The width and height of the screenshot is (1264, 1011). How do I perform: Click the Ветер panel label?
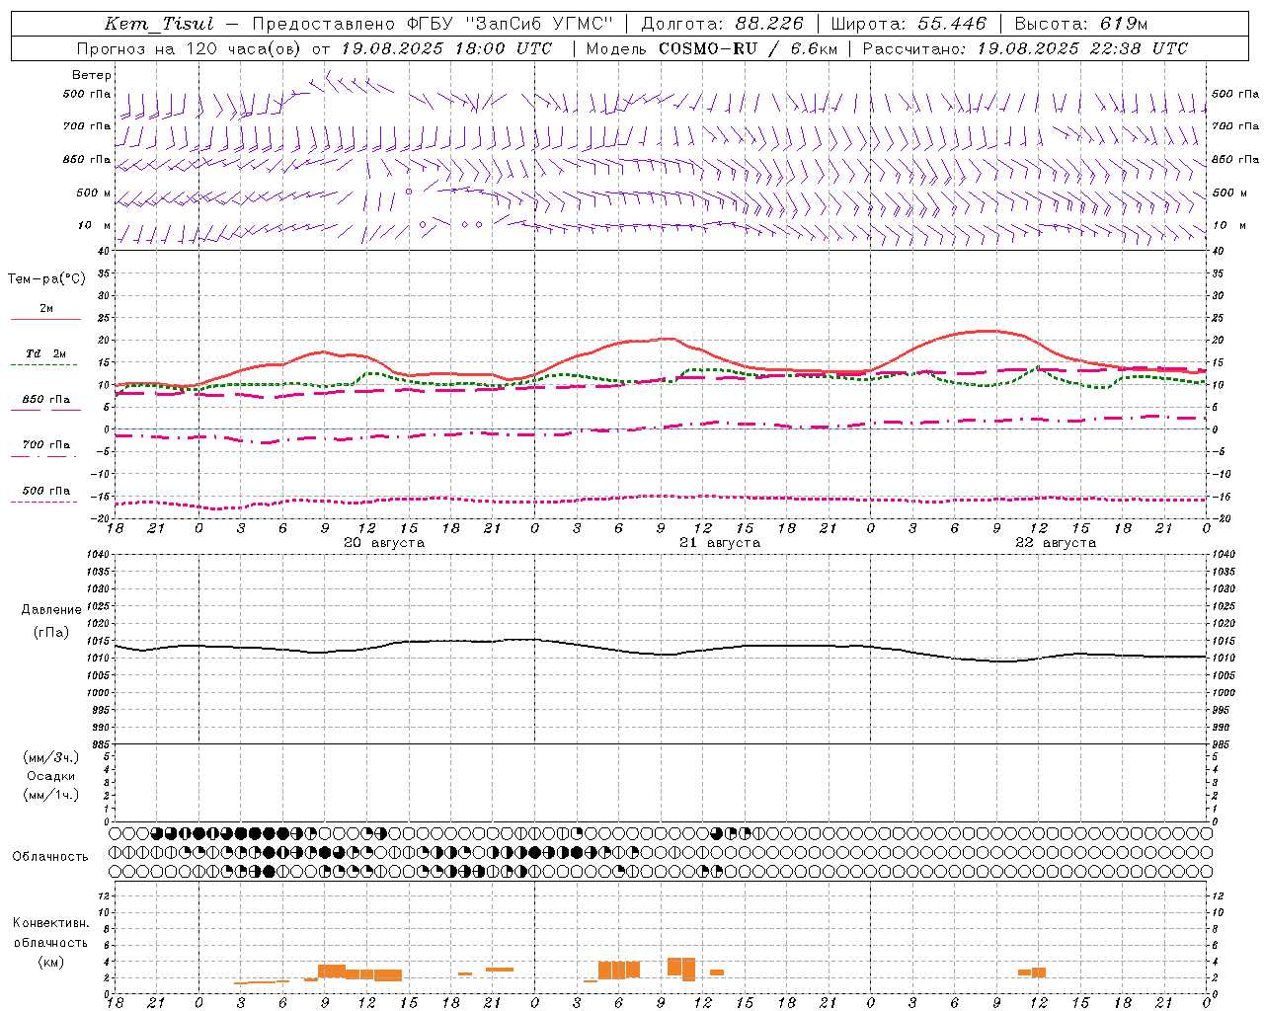click(x=92, y=75)
